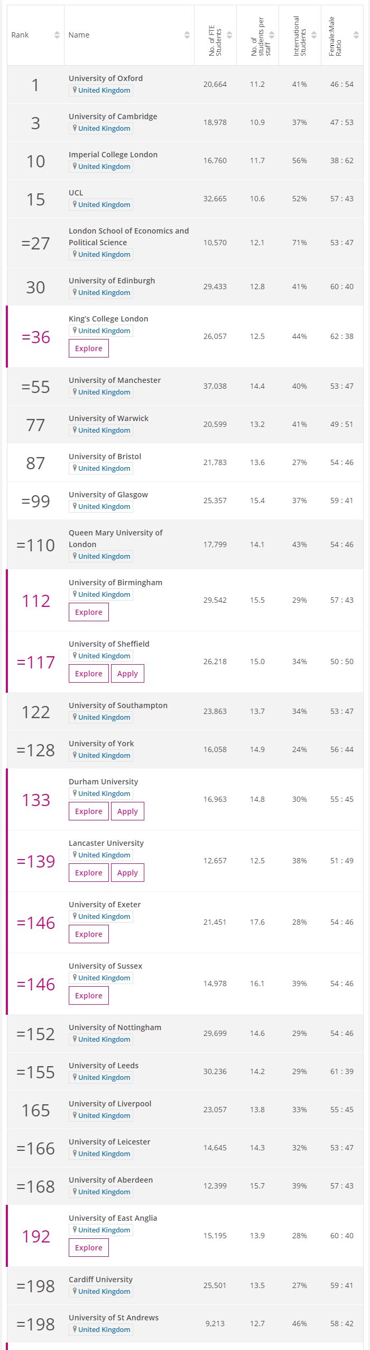Open University of Cambridge page
Image resolution: width=370 pixels, height=1350 pixels.
tap(113, 117)
